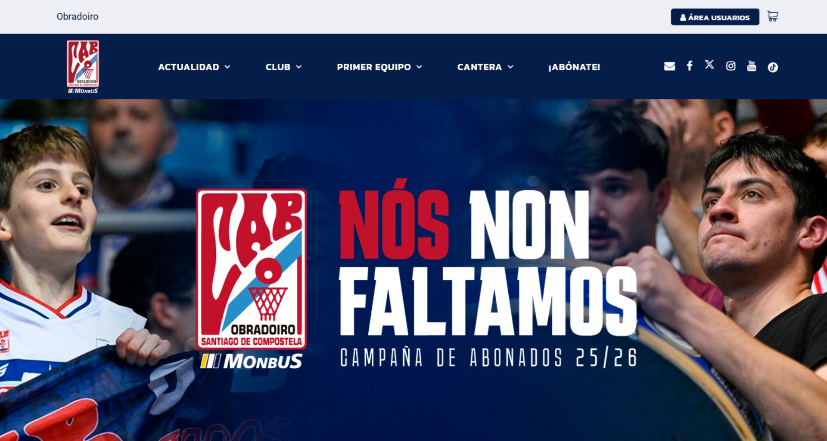Open the X (Twitter) icon
The width and height of the screenshot is (827, 441).
[x=709, y=65]
